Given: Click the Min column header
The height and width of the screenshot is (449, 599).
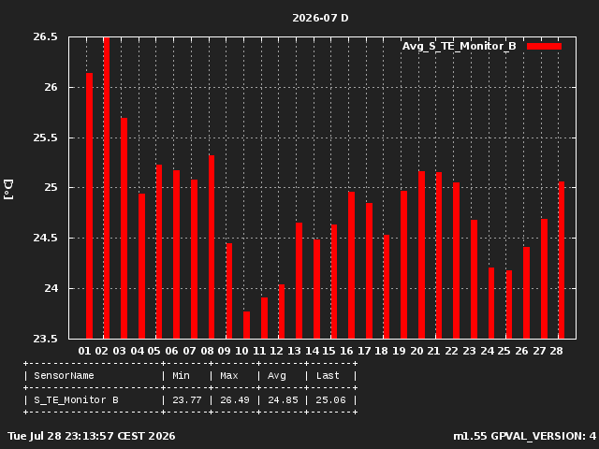Looking at the screenshot, I should coord(181,376).
